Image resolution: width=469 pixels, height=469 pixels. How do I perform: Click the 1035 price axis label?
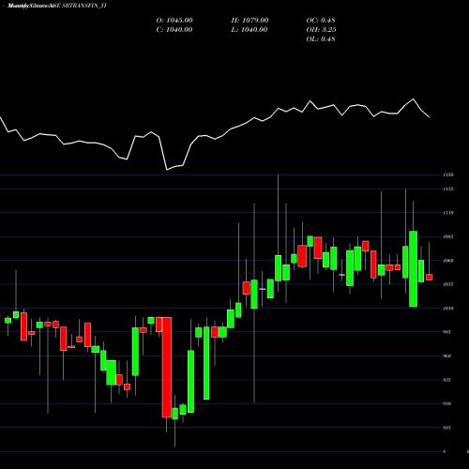click(448, 284)
